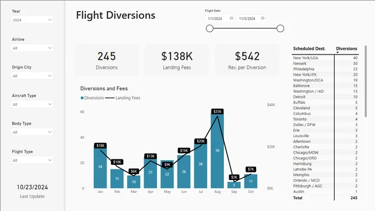
Task: Open the Year dropdown showing 2024
Action: 33,20
